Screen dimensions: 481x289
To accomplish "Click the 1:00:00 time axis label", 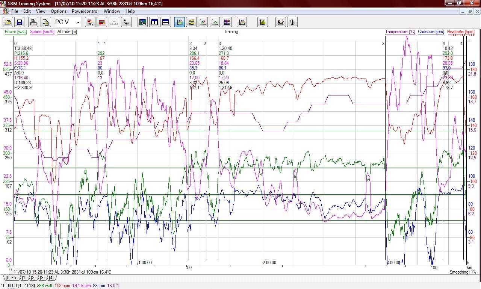I will 145,263.
